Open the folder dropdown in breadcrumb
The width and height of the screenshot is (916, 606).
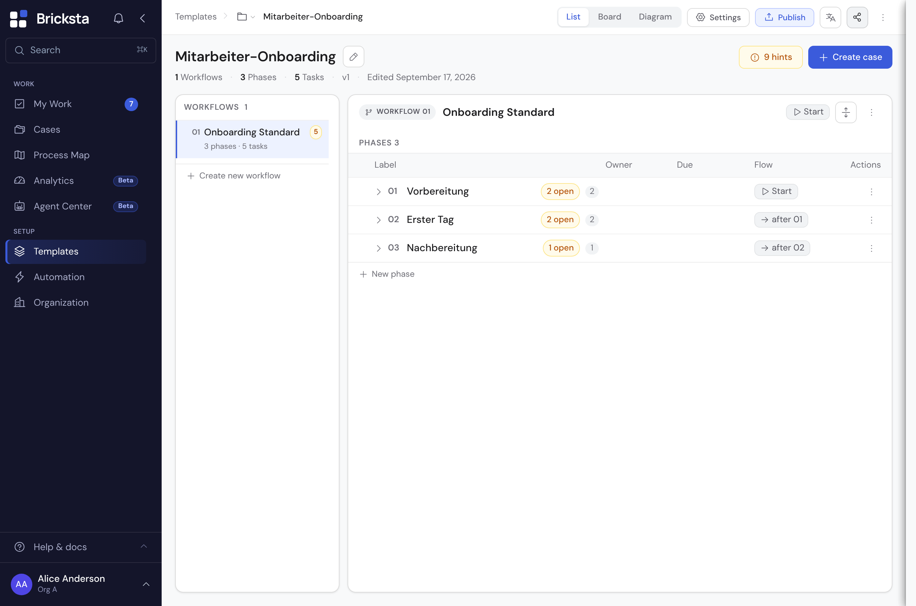[246, 16]
